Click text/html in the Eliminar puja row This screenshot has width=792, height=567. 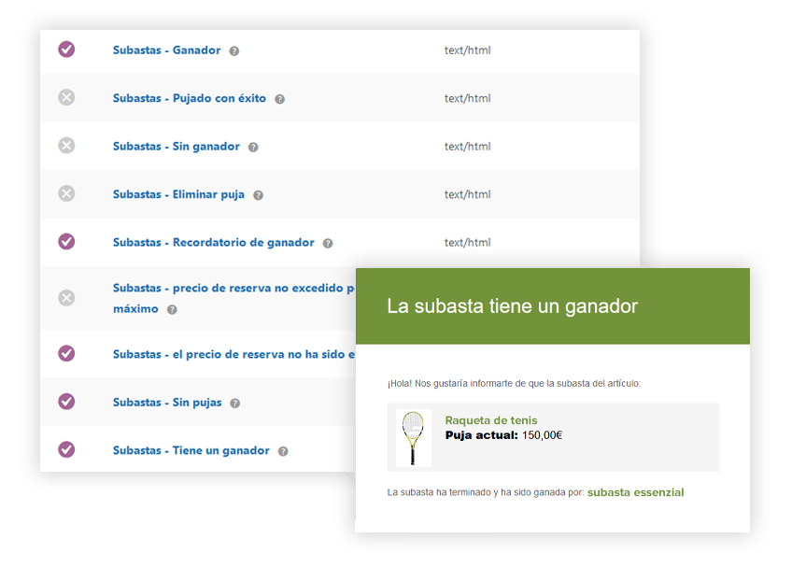(x=467, y=194)
